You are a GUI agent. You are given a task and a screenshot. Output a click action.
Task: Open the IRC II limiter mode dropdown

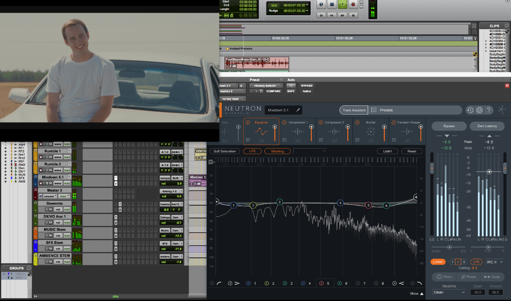pos(495,262)
